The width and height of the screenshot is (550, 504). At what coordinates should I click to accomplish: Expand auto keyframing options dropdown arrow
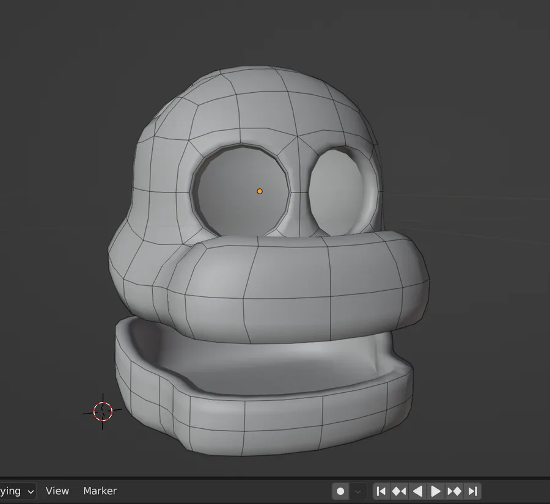(358, 491)
